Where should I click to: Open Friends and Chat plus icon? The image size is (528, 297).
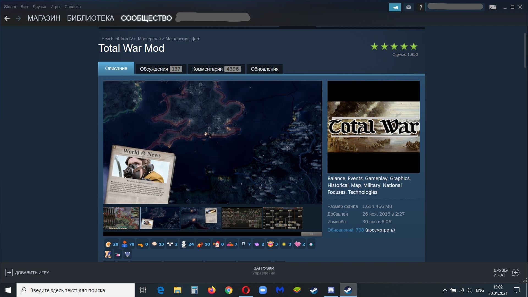tap(516, 273)
